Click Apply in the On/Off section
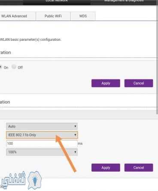The image size is (158, 191). coord(106,83)
